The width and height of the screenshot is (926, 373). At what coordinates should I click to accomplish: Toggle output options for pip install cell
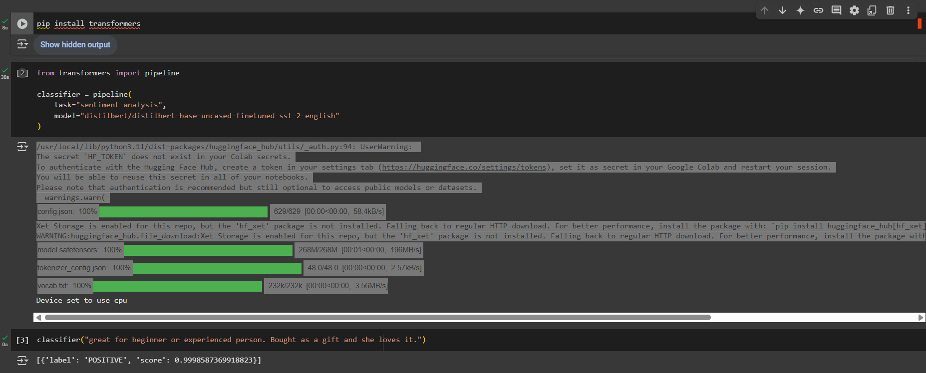pos(22,44)
